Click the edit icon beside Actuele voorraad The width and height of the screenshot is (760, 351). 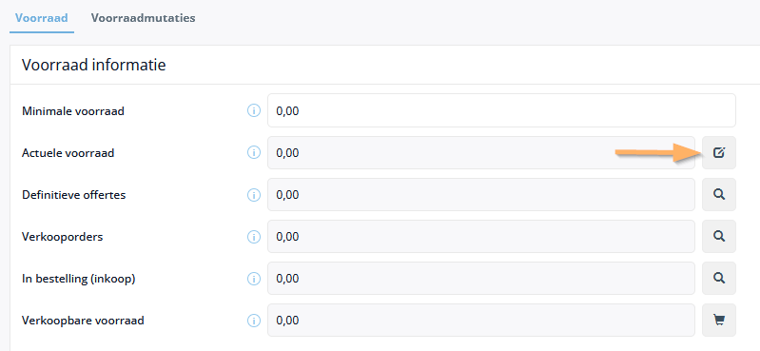[719, 153]
